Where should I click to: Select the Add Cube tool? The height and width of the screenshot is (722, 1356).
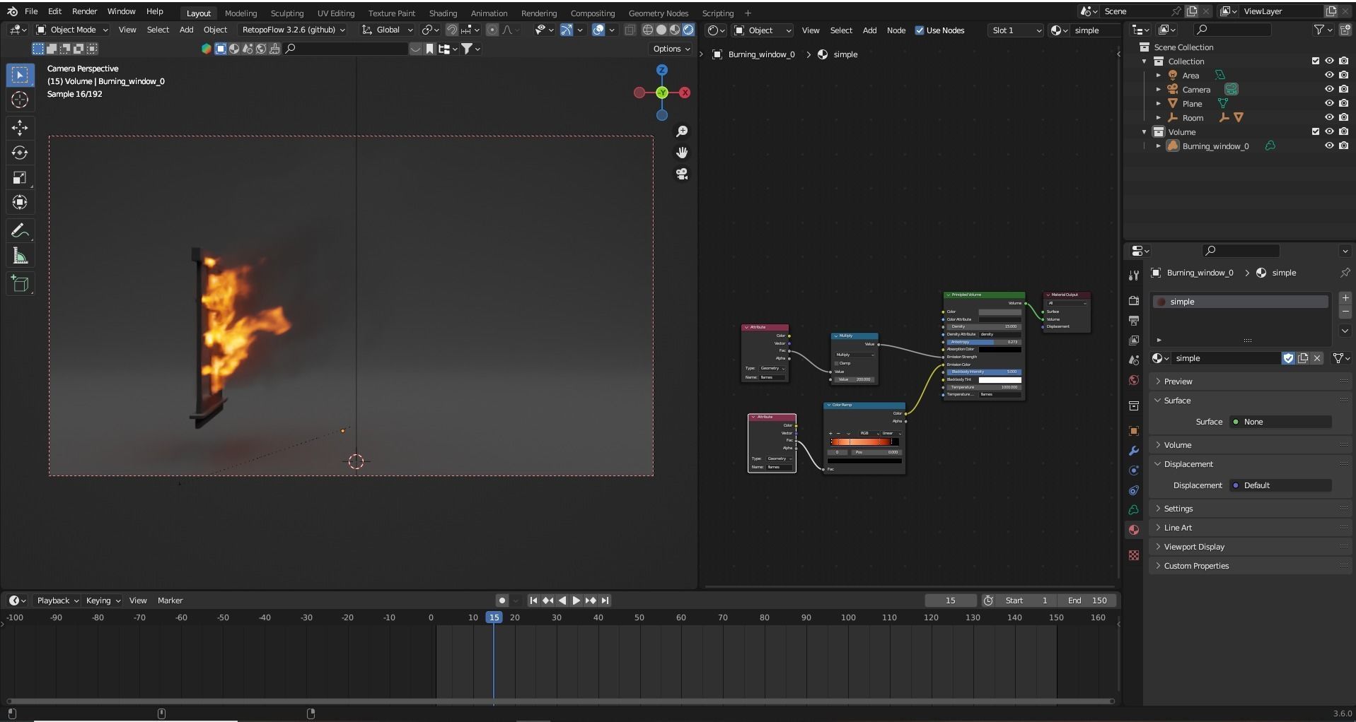[x=20, y=284]
